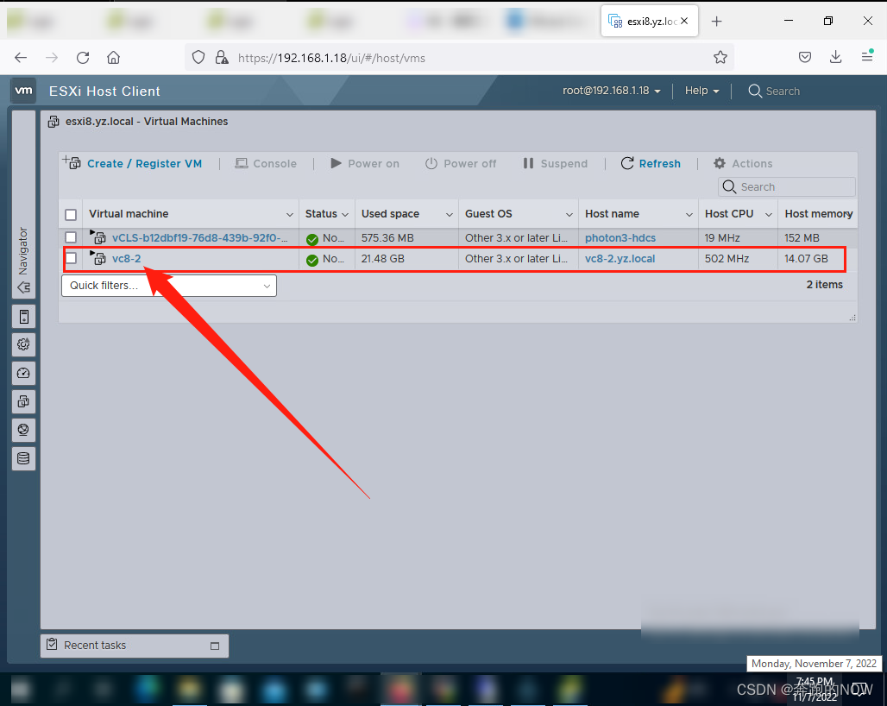Open a new browser tab
887x706 pixels.
717,22
